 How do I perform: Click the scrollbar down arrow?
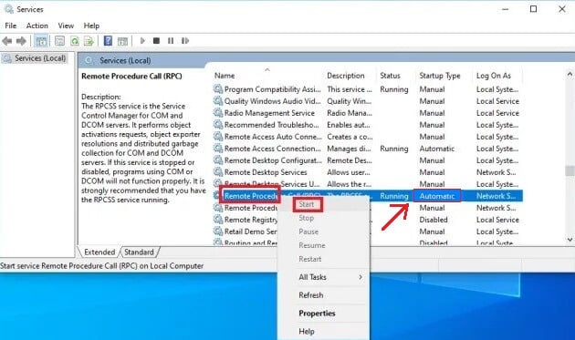pyautogui.click(x=570, y=239)
